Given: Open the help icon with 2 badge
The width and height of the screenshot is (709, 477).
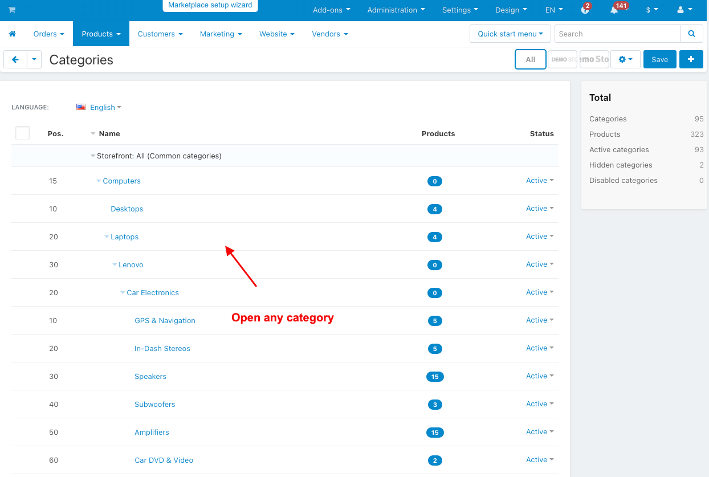Looking at the screenshot, I should point(585,10).
